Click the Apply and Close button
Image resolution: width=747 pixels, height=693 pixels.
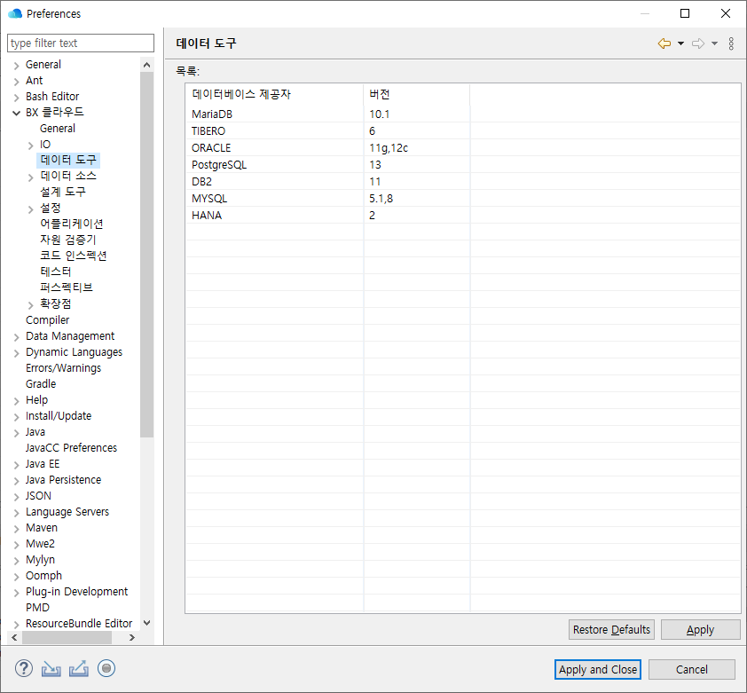(x=597, y=669)
